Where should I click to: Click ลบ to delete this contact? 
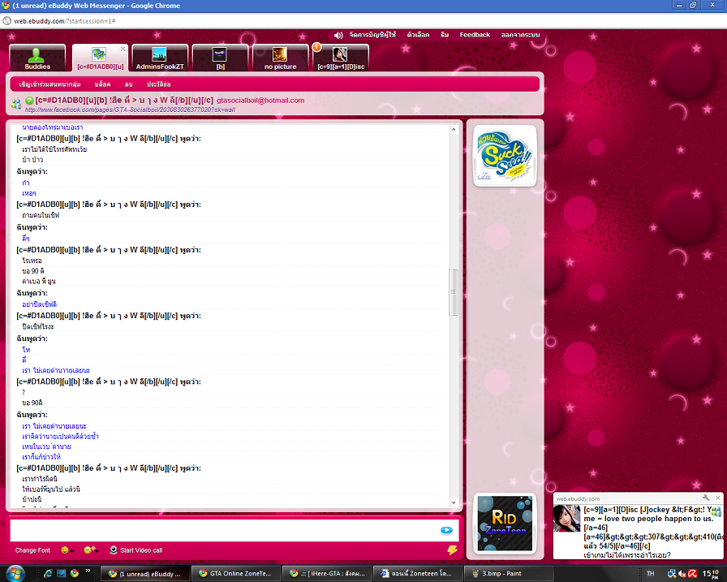point(129,84)
